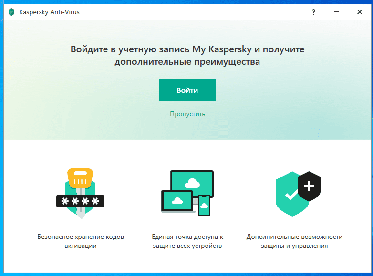Click the shield with plus protection icon
This screenshot has height=276, width=373.
[x=298, y=194]
